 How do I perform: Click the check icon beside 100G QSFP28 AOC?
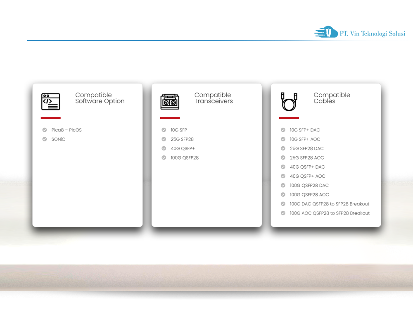(x=283, y=195)
